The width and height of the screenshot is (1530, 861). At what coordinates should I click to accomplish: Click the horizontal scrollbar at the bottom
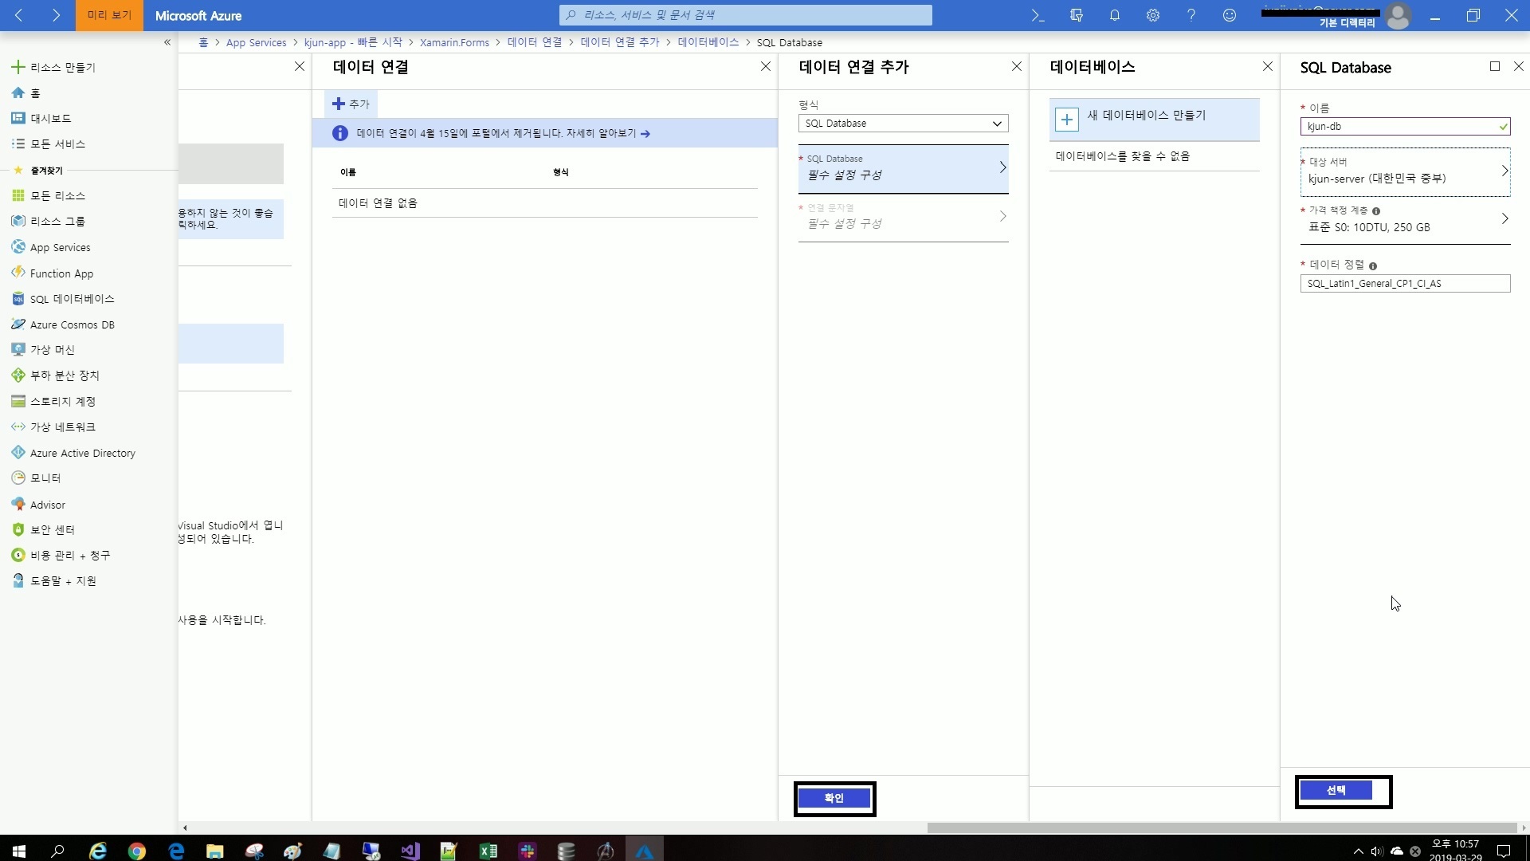(x=1222, y=828)
